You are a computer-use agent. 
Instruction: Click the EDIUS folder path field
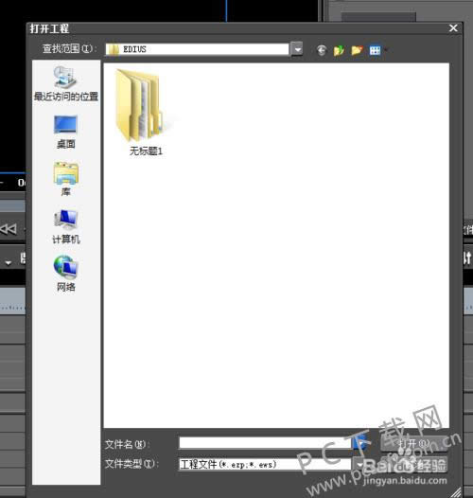[198, 49]
